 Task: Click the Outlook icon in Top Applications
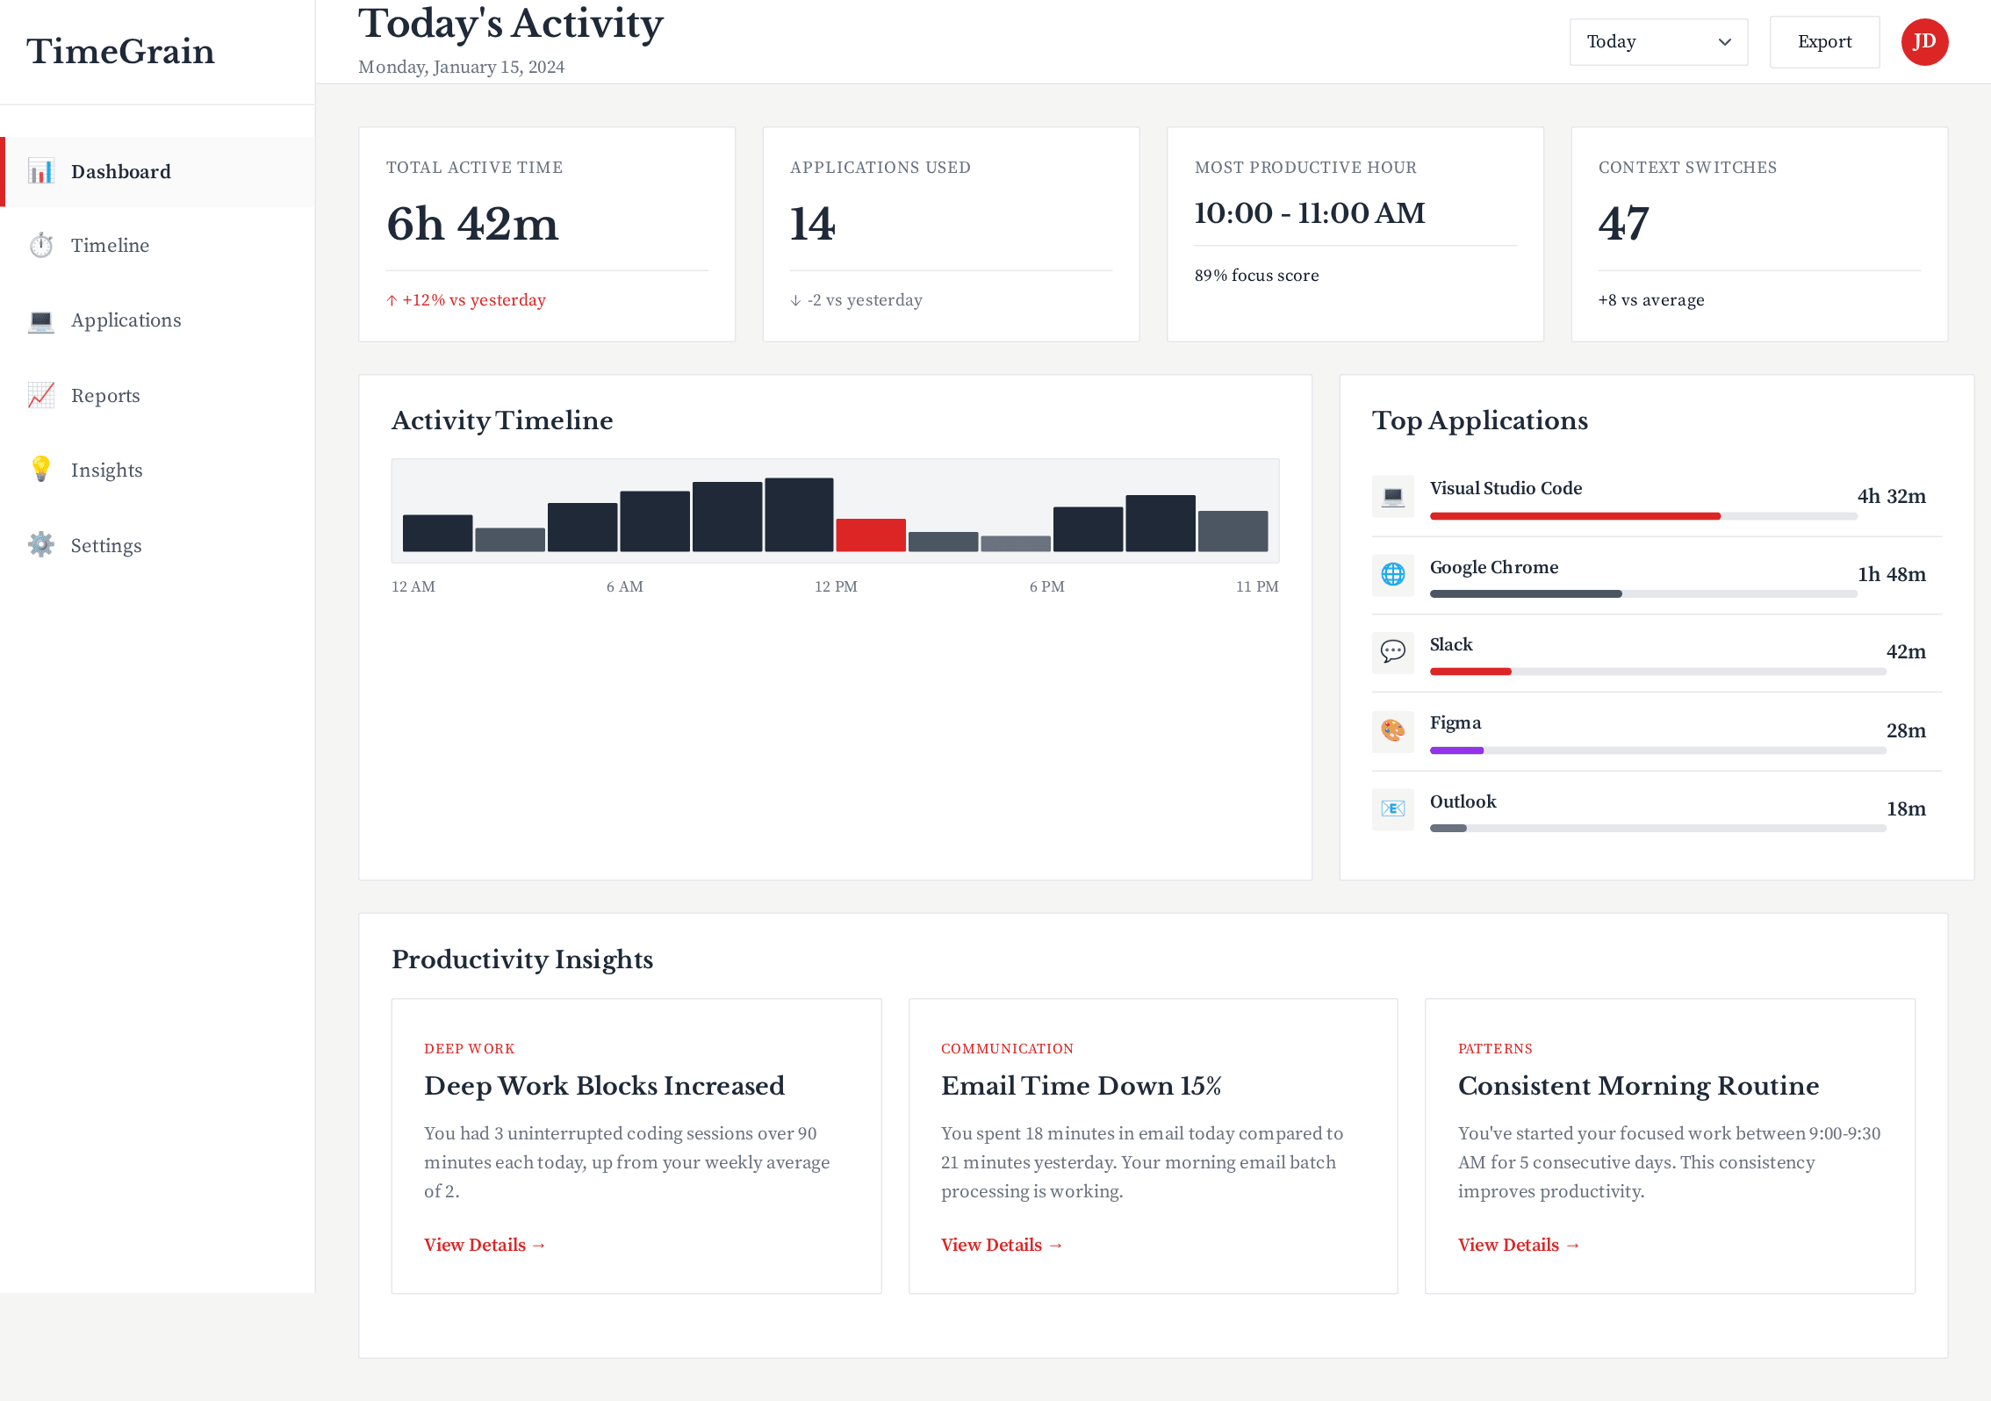point(1393,808)
